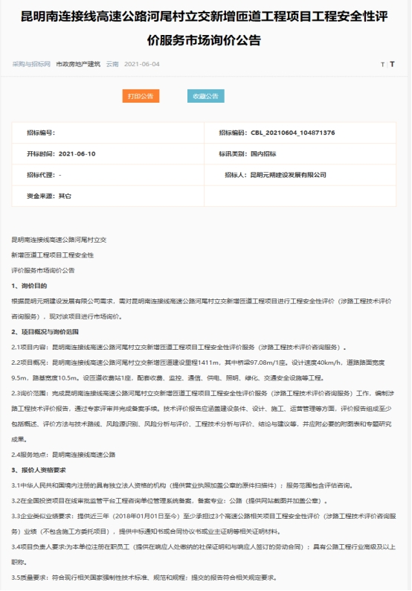Click the orange 打印公告 print button

point(141,96)
